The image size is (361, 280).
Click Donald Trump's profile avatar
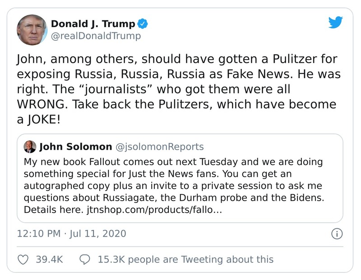click(x=31, y=28)
